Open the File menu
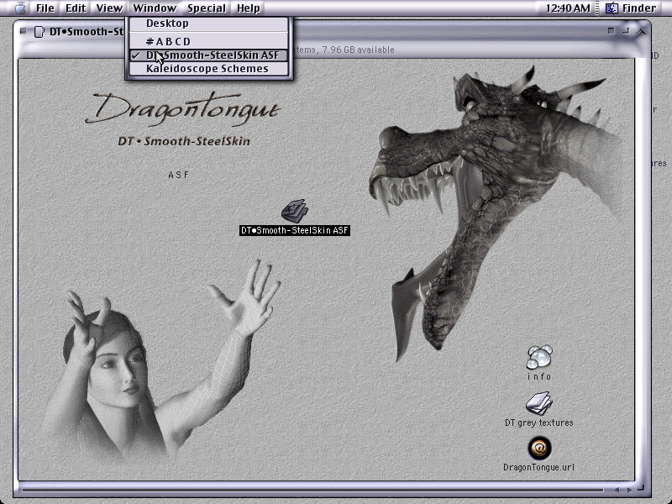Viewport: 672px width, 504px height. point(45,8)
